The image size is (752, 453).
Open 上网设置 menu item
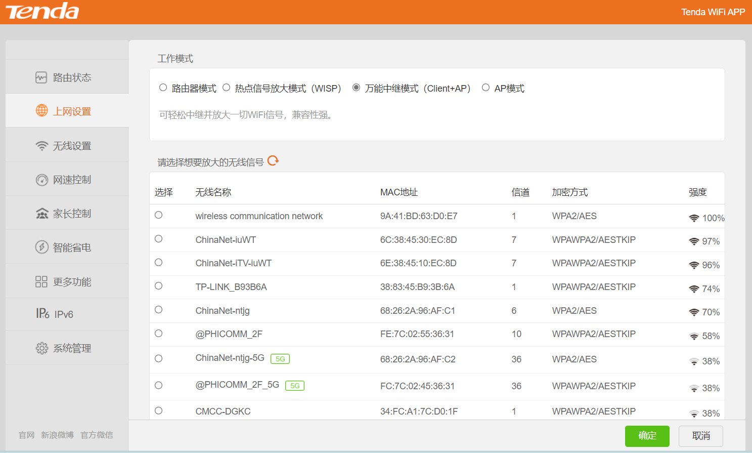pyautogui.click(x=67, y=111)
